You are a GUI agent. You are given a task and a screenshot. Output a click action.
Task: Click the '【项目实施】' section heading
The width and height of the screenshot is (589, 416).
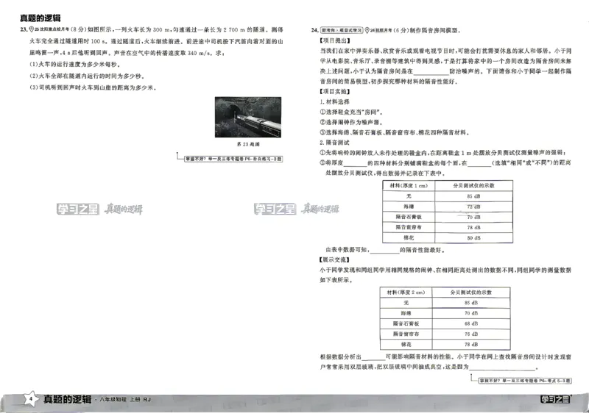[x=335, y=92]
